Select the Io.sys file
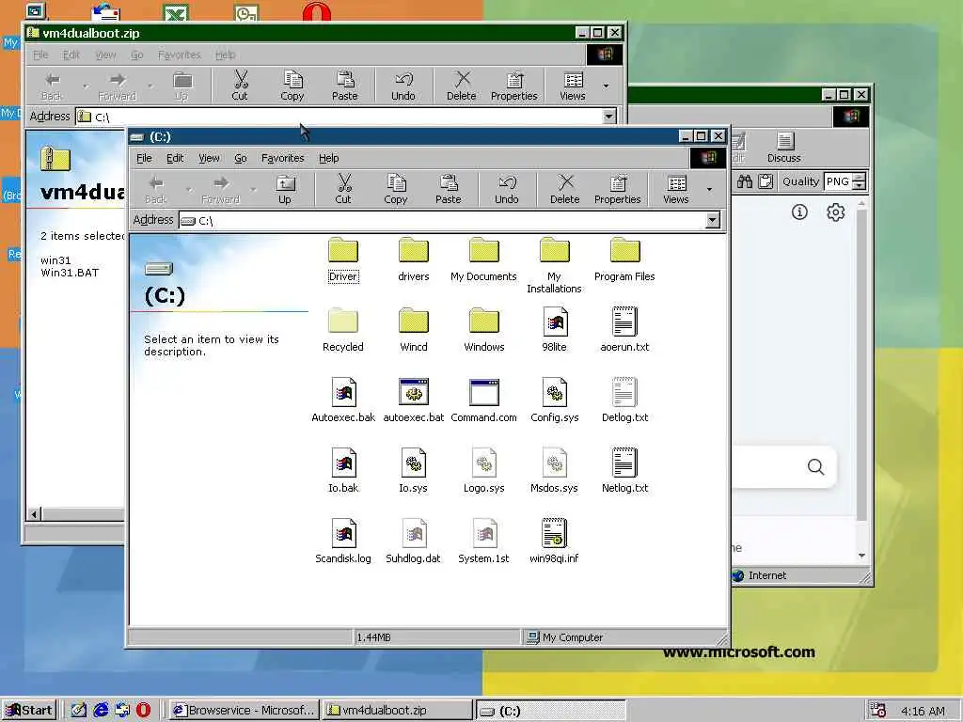 pyautogui.click(x=414, y=471)
